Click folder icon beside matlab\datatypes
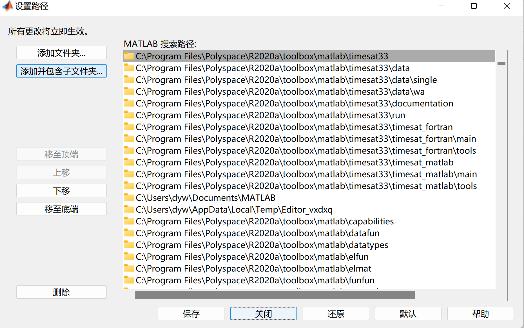Image resolution: width=524 pixels, height=328 pixels. pos(129,245)
